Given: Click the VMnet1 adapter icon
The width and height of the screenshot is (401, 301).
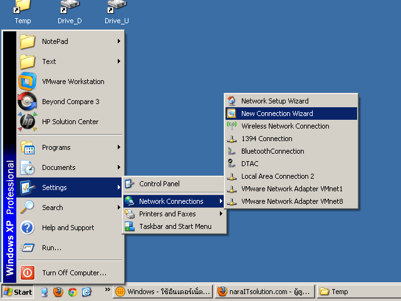Looking at the screenshot, I should coord(232,189).
